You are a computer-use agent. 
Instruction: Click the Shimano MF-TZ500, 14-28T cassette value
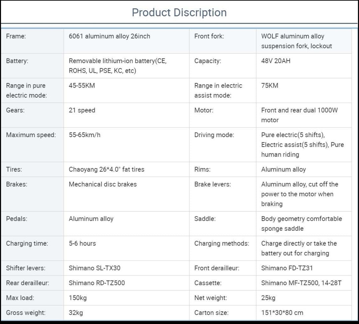point(301,283)
